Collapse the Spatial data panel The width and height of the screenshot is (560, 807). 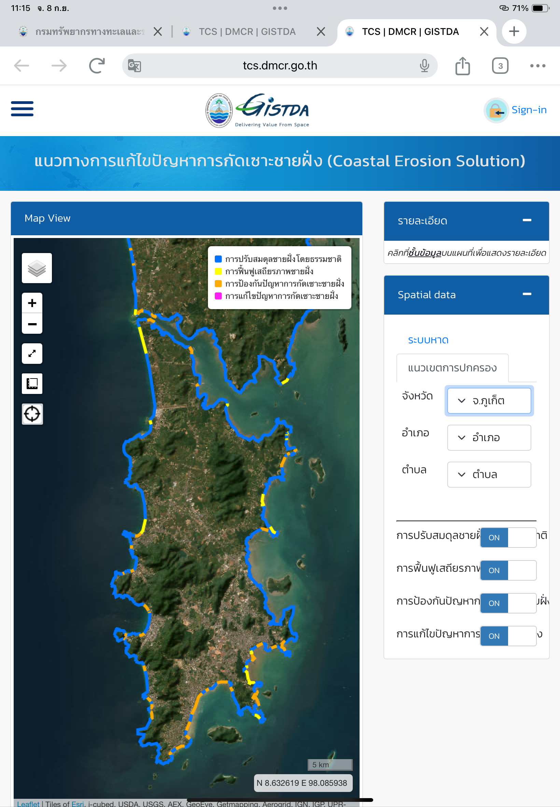[x=526, y=294]
